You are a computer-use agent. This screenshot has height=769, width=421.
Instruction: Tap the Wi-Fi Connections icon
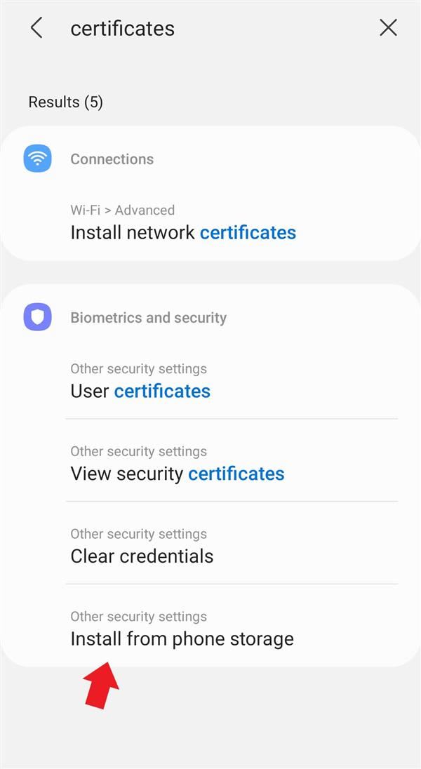[x=37, y=159]
